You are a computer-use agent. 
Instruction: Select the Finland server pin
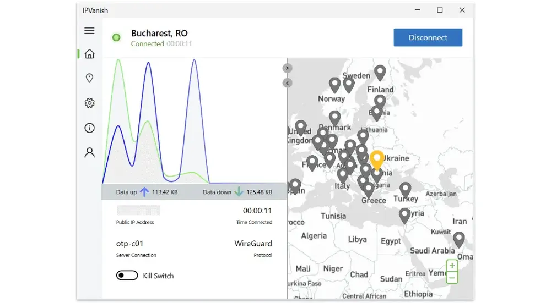click(x=380, y=73)
